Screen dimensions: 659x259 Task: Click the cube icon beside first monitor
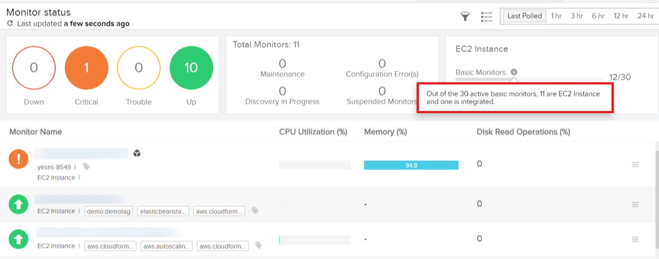point(137,153)
